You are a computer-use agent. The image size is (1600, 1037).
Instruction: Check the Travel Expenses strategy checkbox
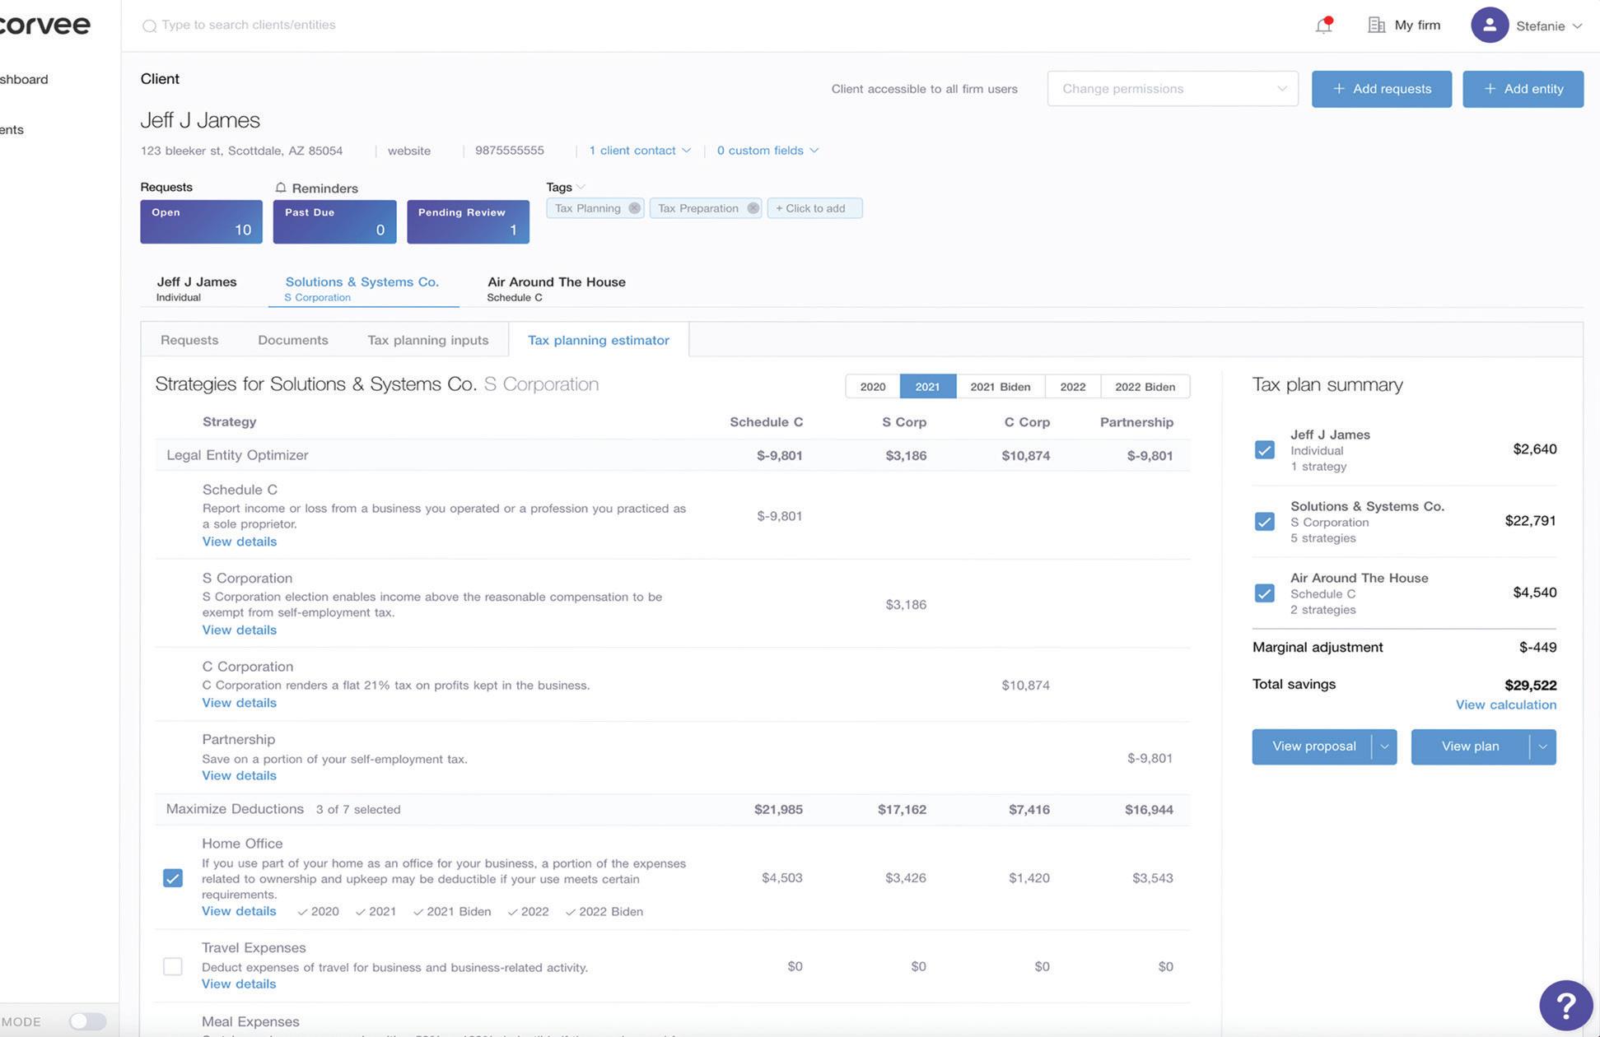pos(173,966)
